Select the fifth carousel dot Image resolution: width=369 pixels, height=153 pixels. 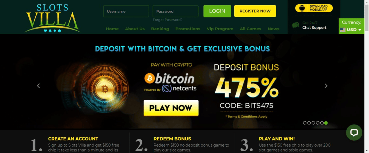pyautogui.click(x=322, y=123)
